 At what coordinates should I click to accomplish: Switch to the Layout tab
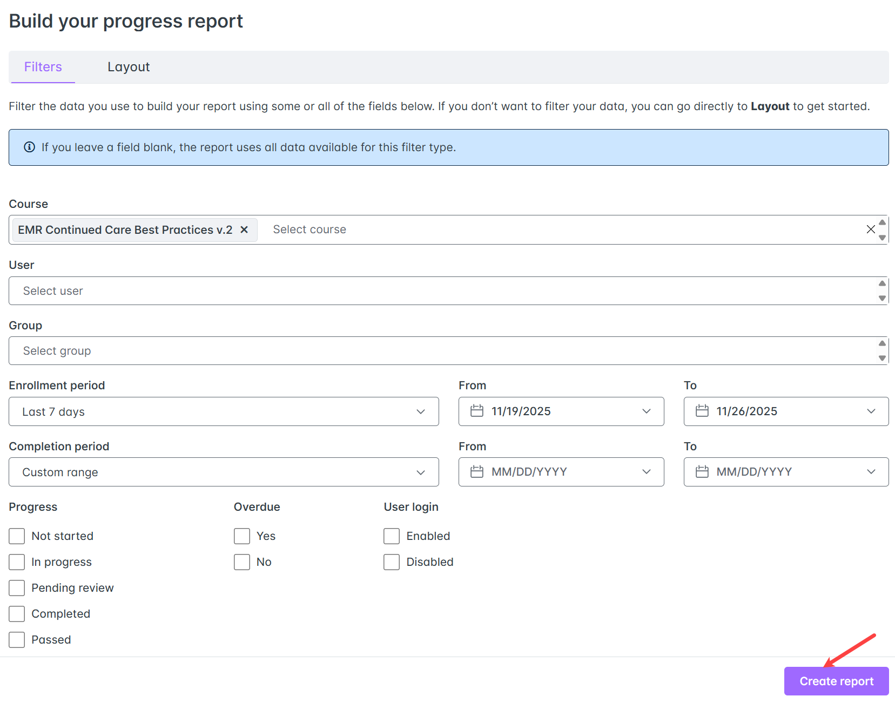click(129, 67)
